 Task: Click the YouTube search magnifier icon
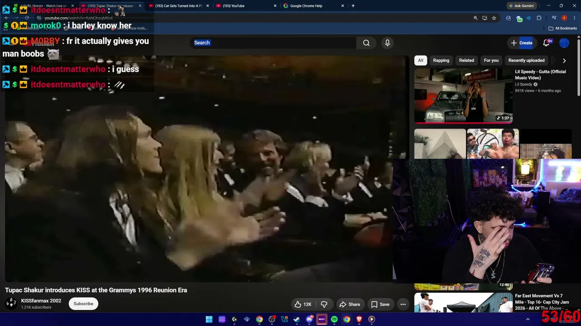point(366,43)
